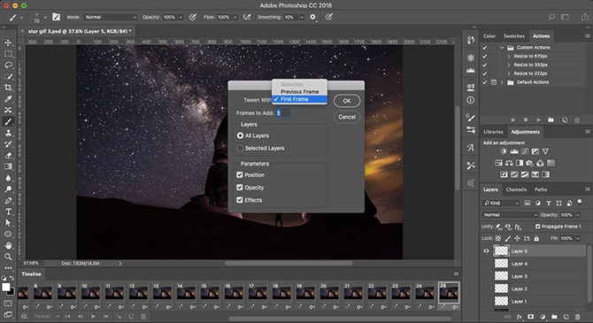
Task: Click OK in the Tween dialog
Action: tap(347, 101)
